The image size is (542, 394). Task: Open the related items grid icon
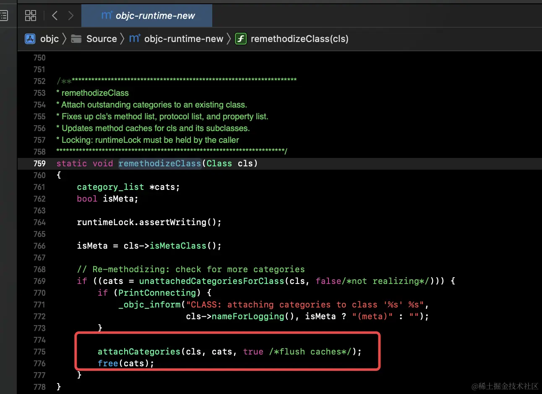(x=31, y=16)
